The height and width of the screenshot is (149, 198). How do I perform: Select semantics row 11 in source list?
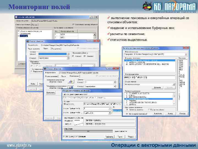150,62
